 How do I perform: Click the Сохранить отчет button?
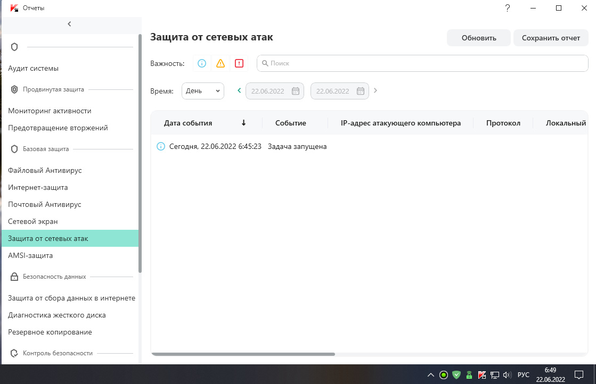point(551,38)
